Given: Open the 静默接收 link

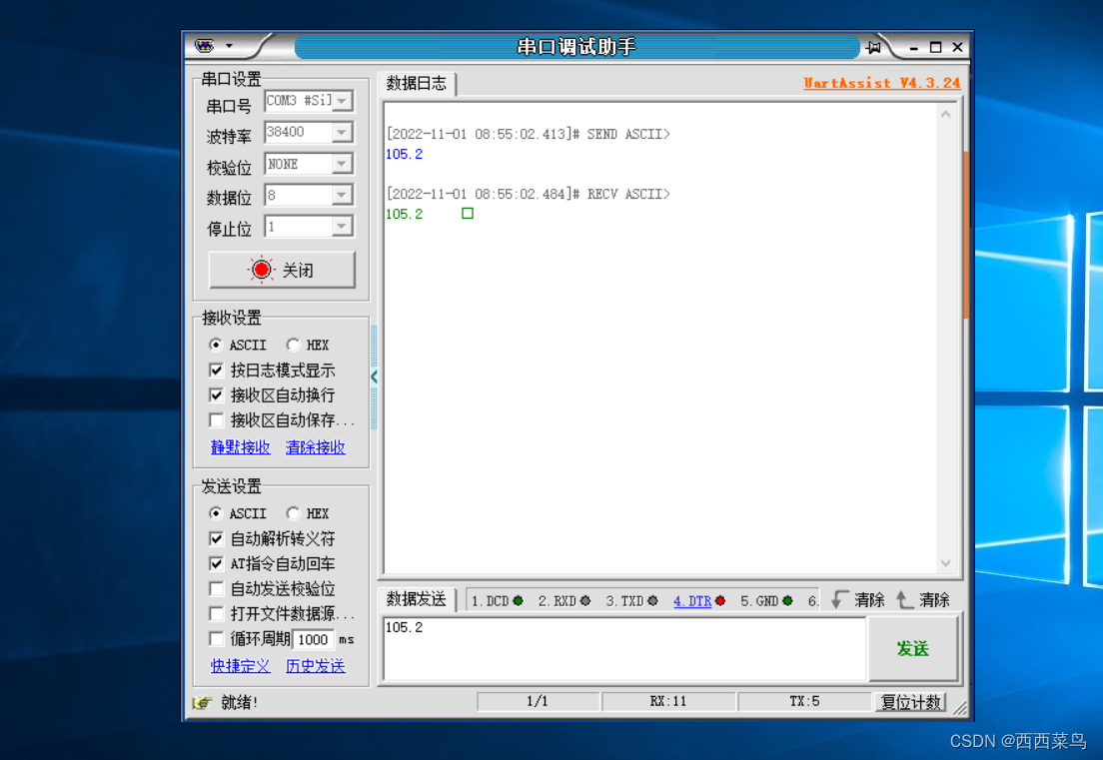Looking at the screenshot, I should [x=241, y=447].
